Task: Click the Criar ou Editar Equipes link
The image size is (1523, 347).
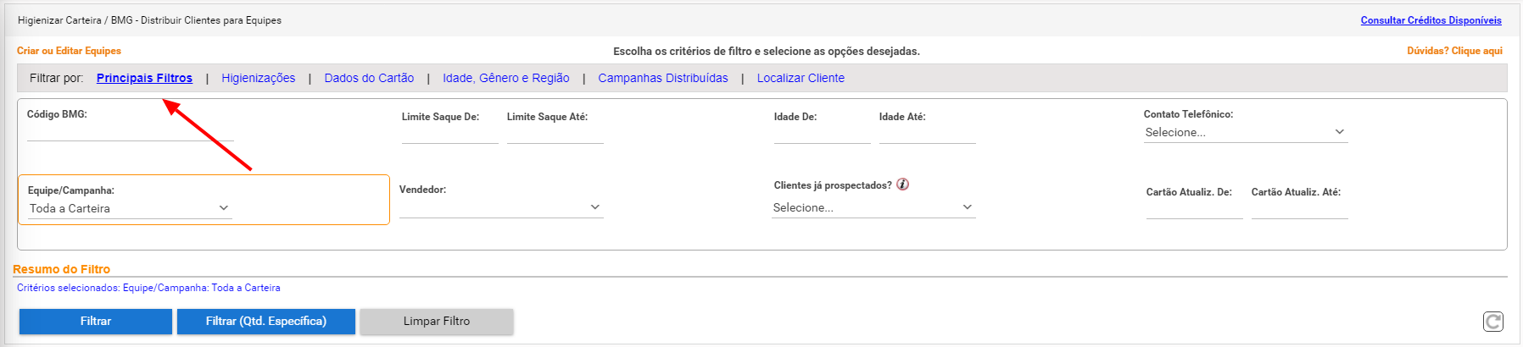Action: [69, 51]
